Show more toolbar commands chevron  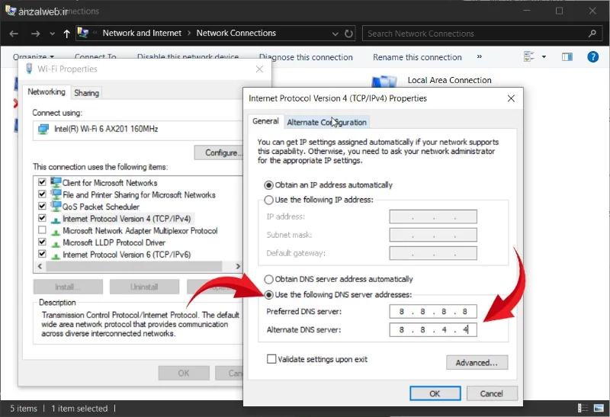(480, 56)
